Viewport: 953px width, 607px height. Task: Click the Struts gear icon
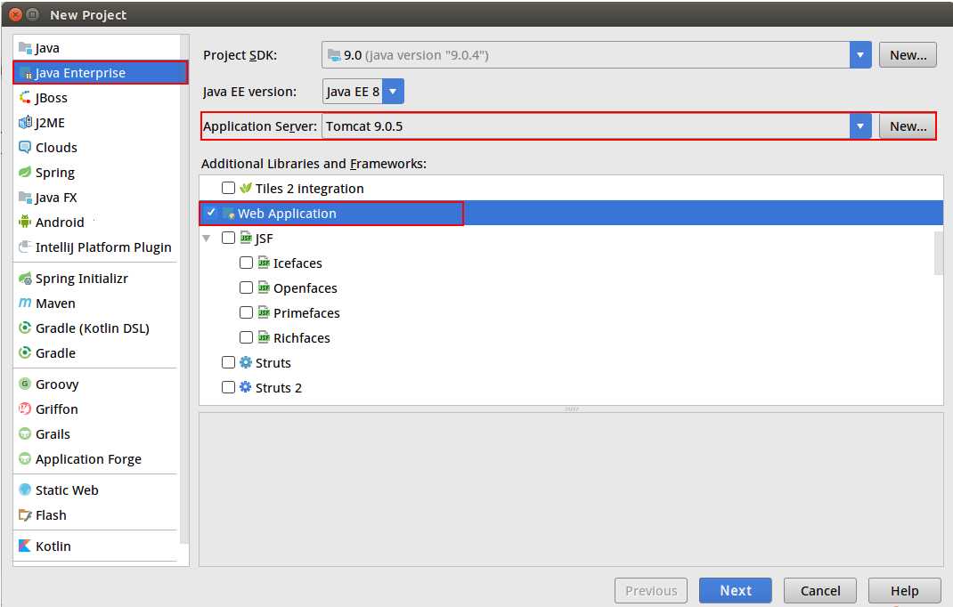point(246,363)
